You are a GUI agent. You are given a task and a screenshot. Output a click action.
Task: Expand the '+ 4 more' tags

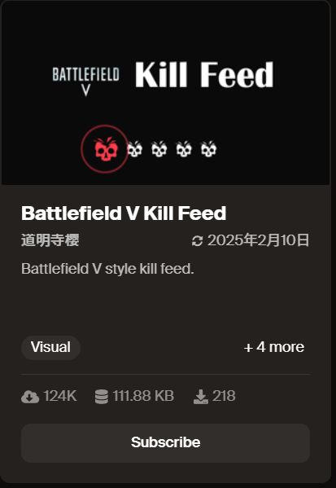pos(274,347)
